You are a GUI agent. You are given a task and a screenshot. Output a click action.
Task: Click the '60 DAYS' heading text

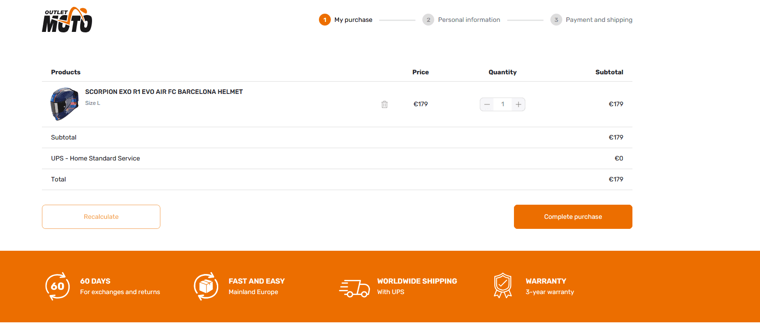(95, 281)
